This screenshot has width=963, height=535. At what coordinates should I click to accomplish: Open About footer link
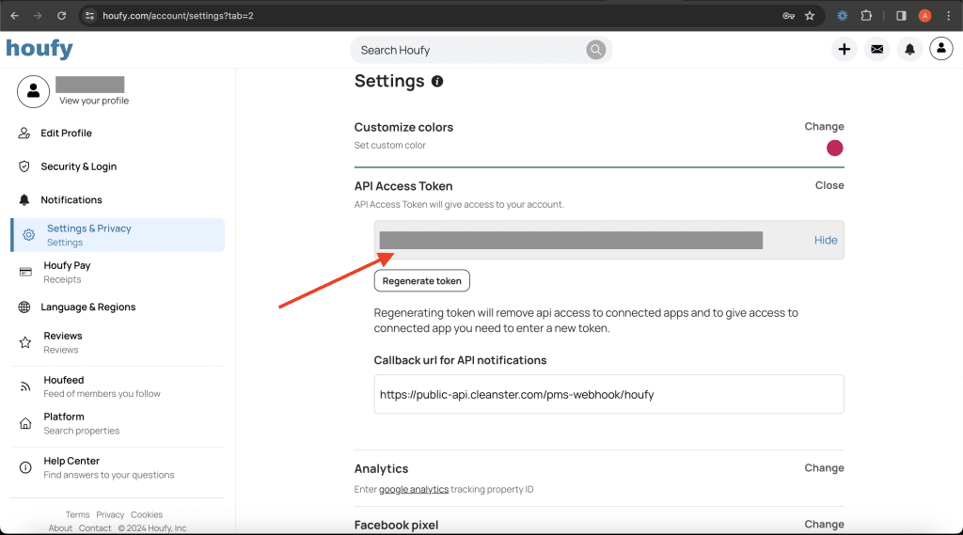(x=60, y=528)
